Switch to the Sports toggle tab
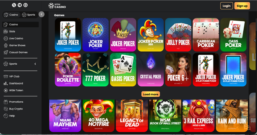The width and height of the screenshot is (257, 135). tap(29, 15)
